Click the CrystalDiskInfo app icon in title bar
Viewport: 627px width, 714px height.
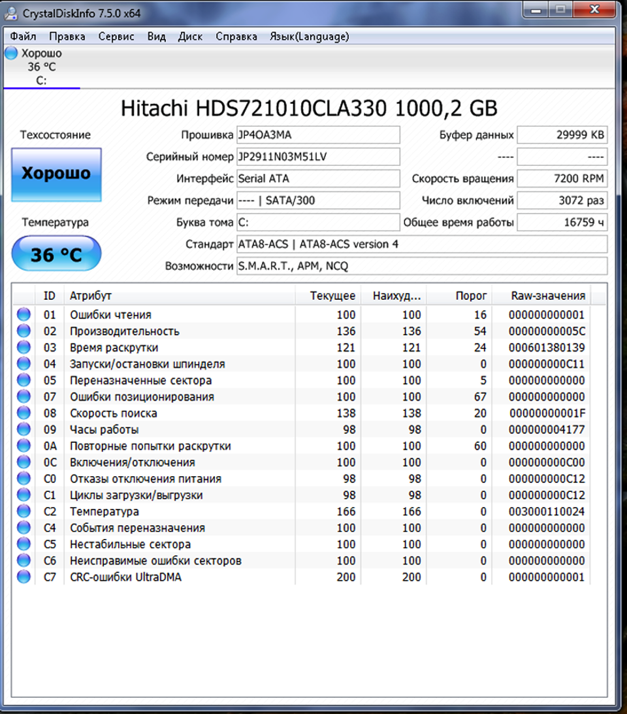pos(11,12)
